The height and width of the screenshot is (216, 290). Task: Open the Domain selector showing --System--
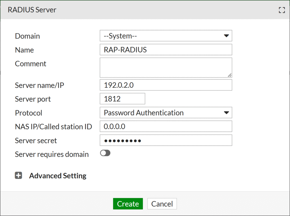tap(166, 36)
